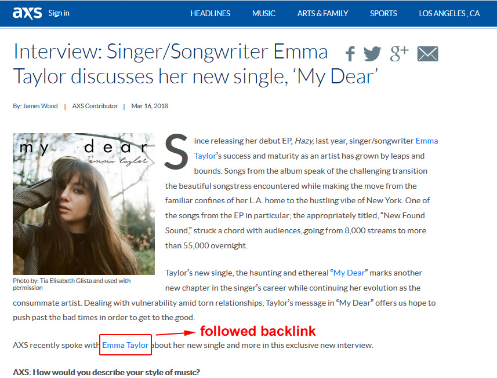This screenshot has width=497, height=378.
Task: Open the HEADLINES menu
Action: coord(210,13)
